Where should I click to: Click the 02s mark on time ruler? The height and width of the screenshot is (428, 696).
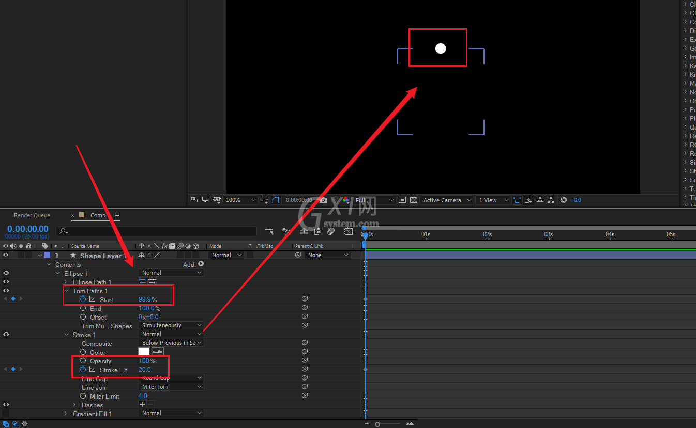click(x=487, y=234)
